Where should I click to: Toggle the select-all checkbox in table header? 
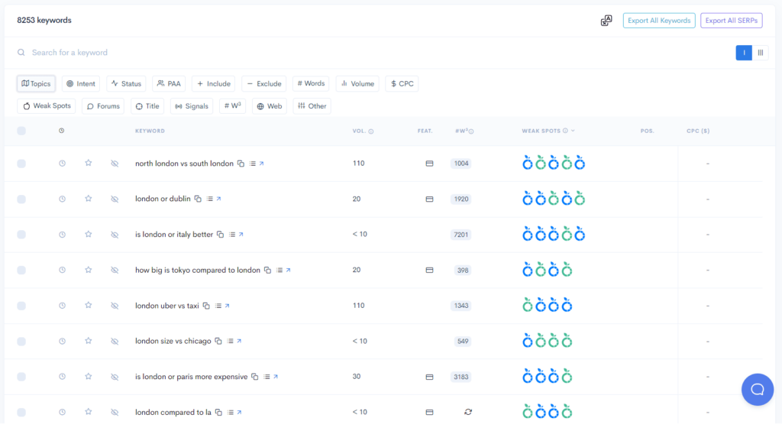pos(21,131)
